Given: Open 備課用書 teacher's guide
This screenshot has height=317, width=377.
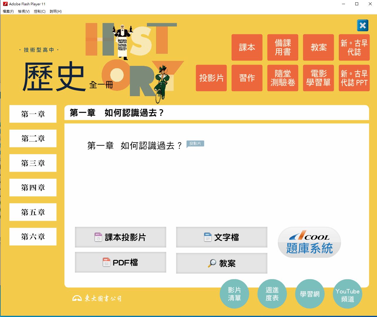Looking at the screenshot, I should coord(283,47).
